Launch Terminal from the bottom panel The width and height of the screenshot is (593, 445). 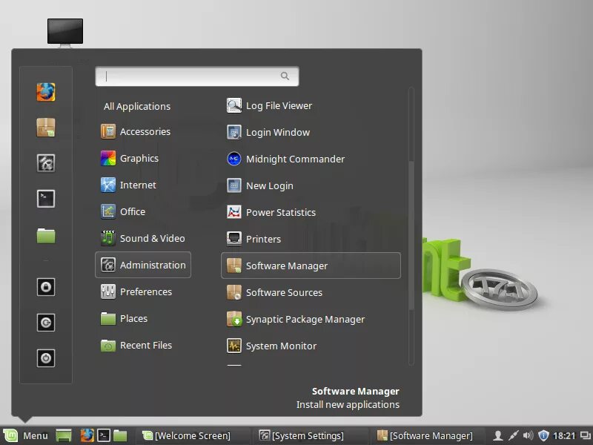[x=104, y=435]
